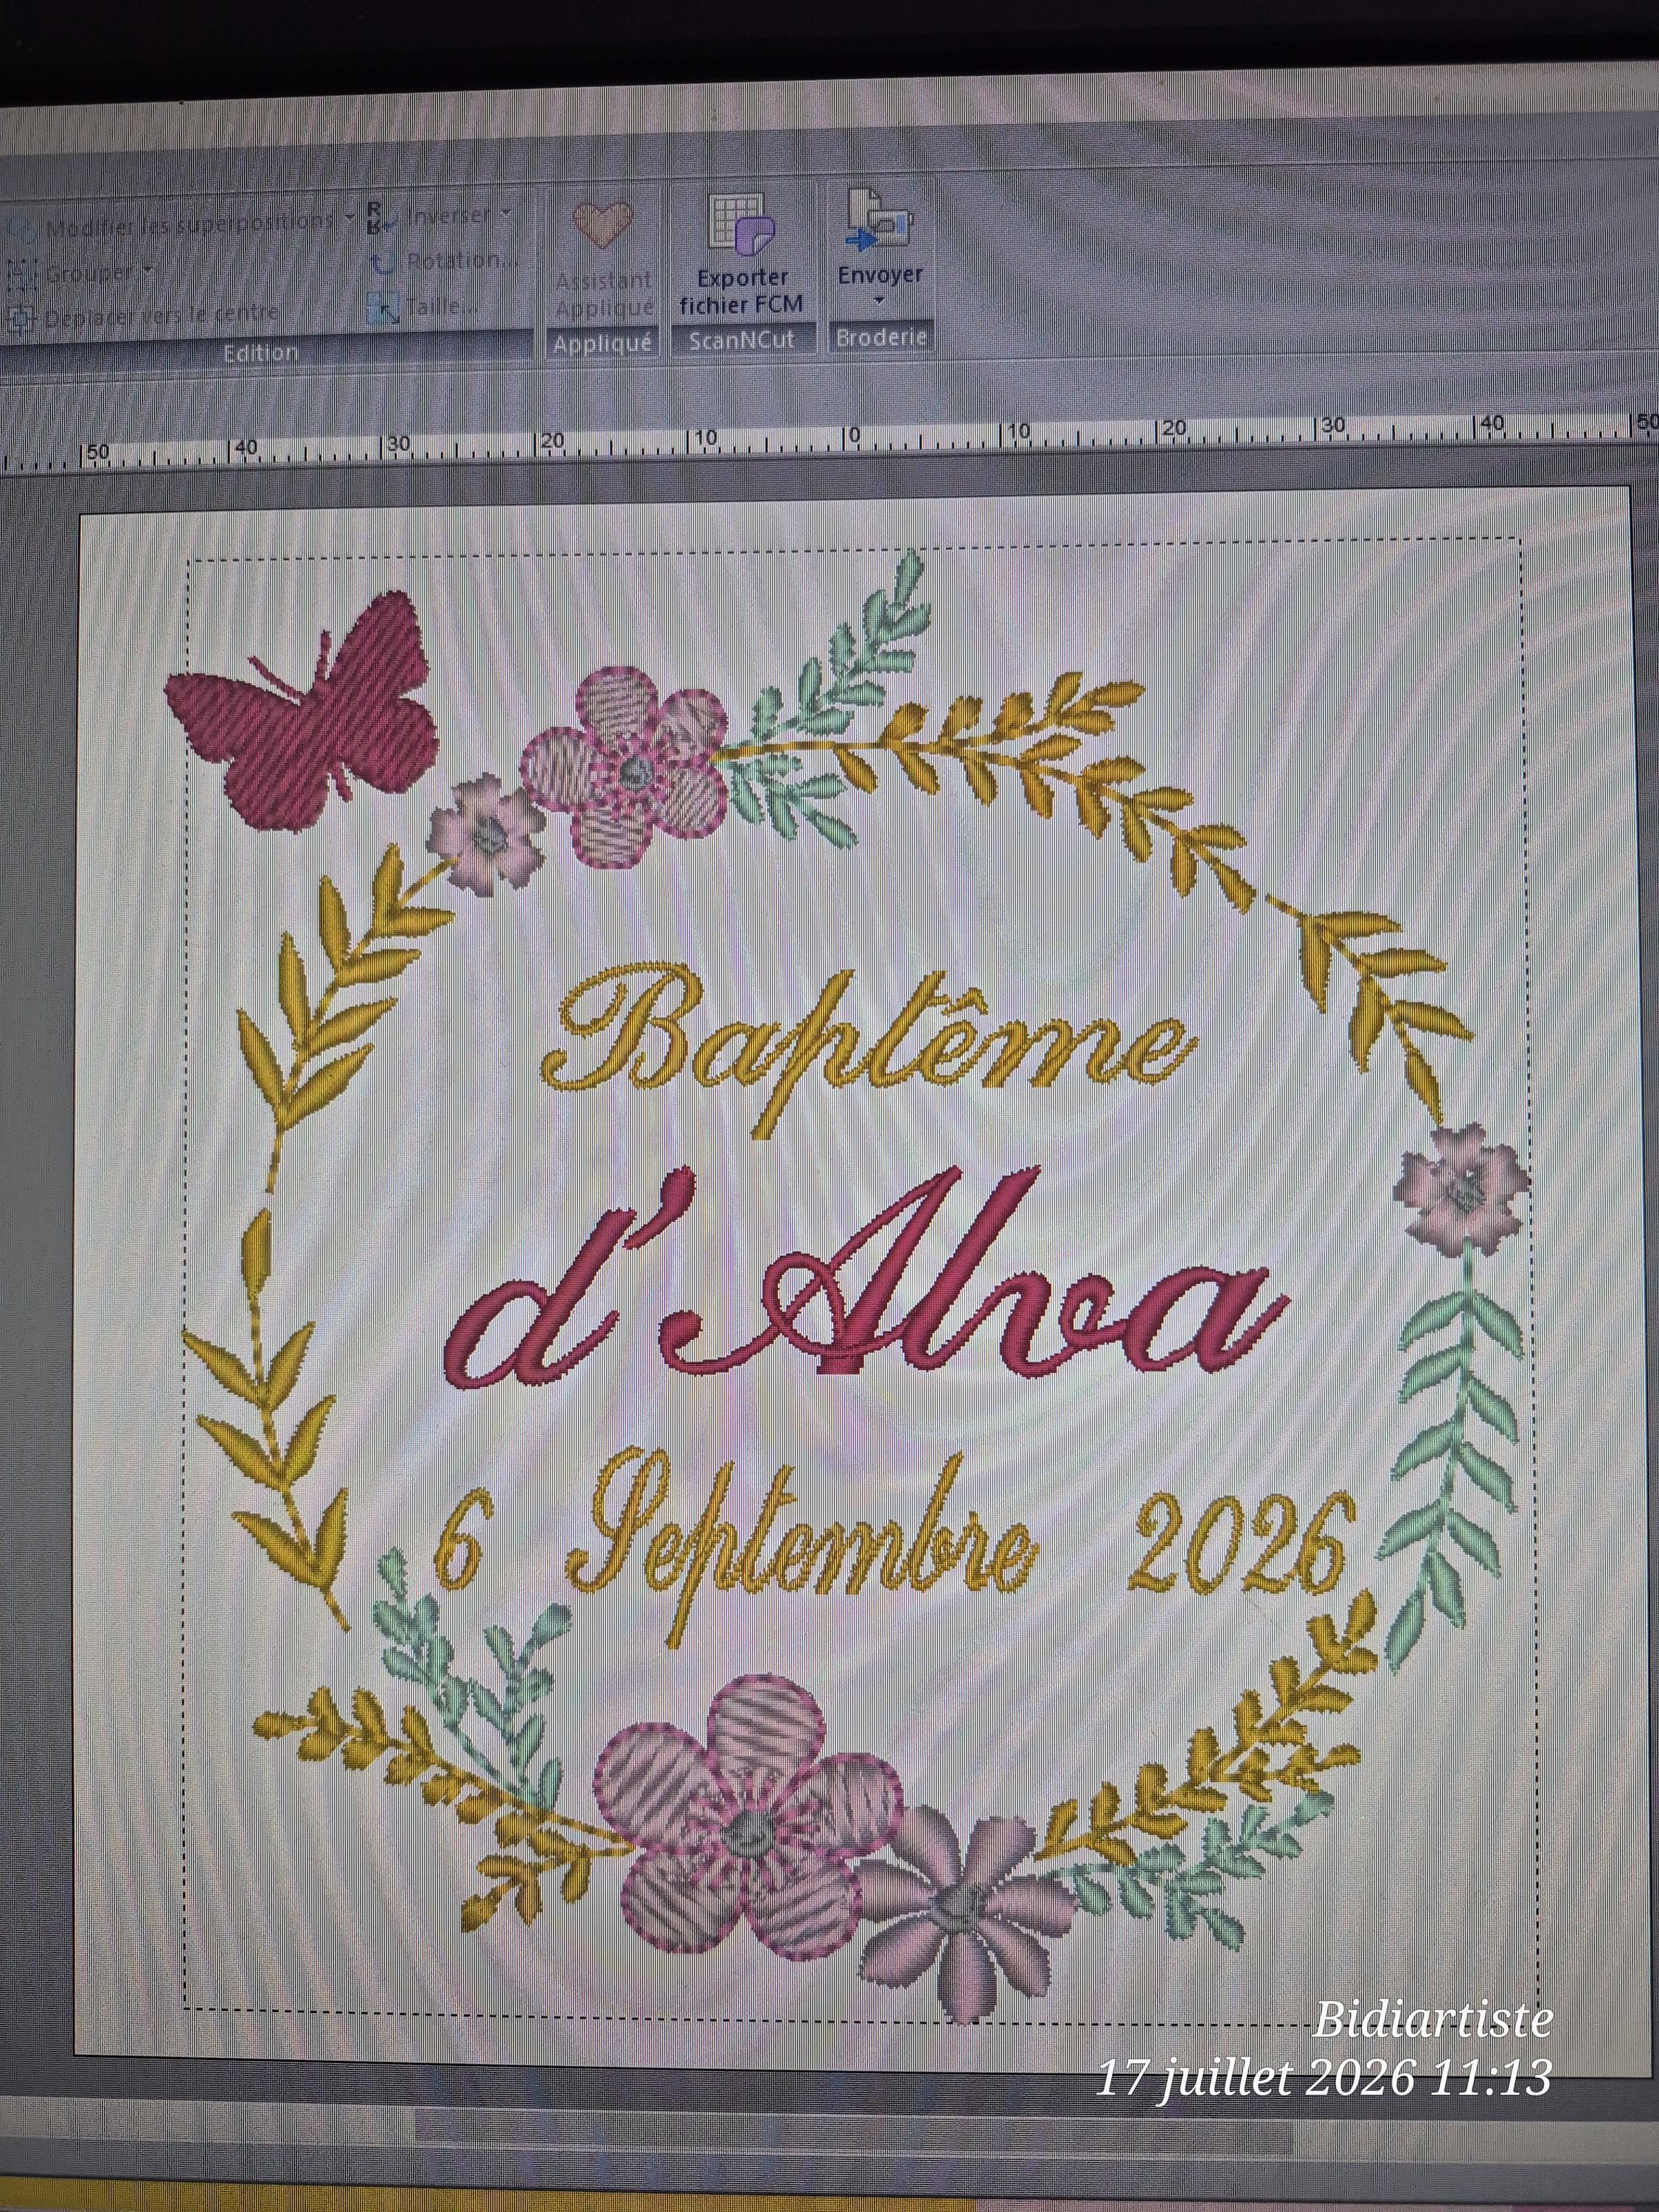Click the Taille resize icon
This screenshot has height=2212, width=1659.
coord(383,308)
